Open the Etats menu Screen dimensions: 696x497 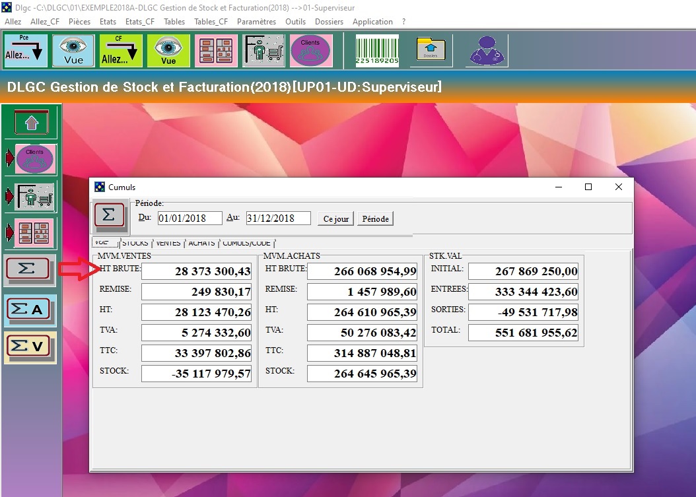point(108,22)
